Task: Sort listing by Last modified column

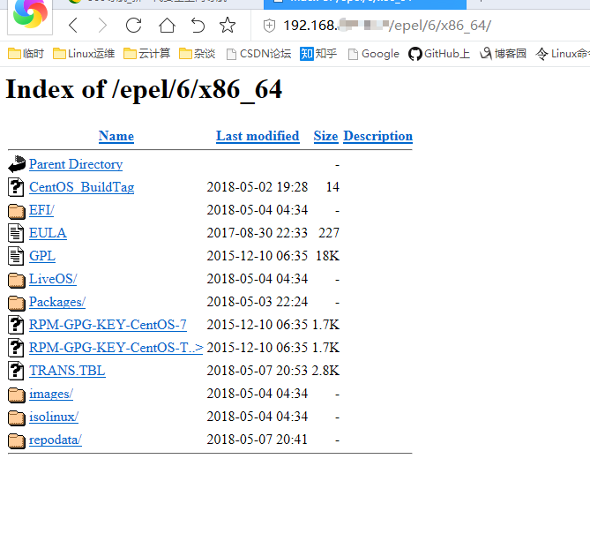Action: (x=258, y=136)
